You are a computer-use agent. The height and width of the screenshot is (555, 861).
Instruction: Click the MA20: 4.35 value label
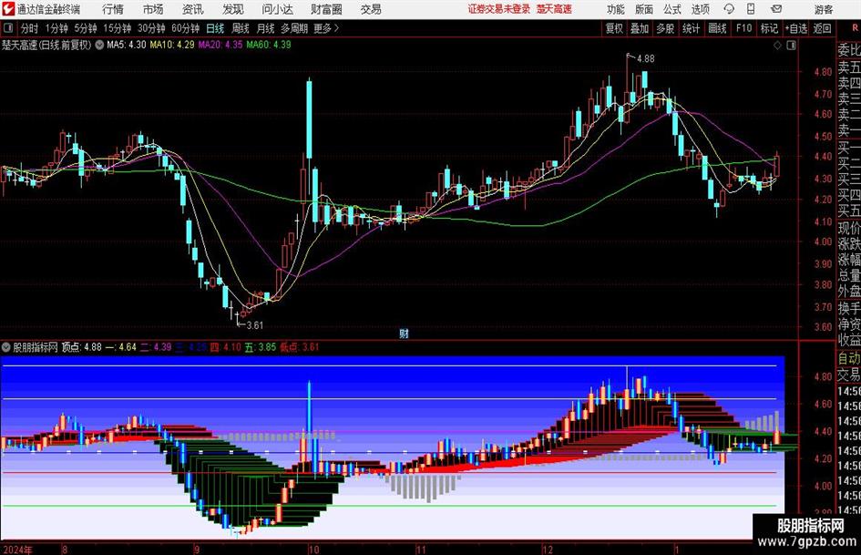coord(220,45)
